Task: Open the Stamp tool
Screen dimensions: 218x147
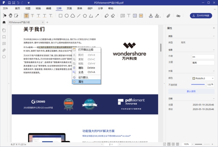Action: pyautogui.click(x=151, y=16)
